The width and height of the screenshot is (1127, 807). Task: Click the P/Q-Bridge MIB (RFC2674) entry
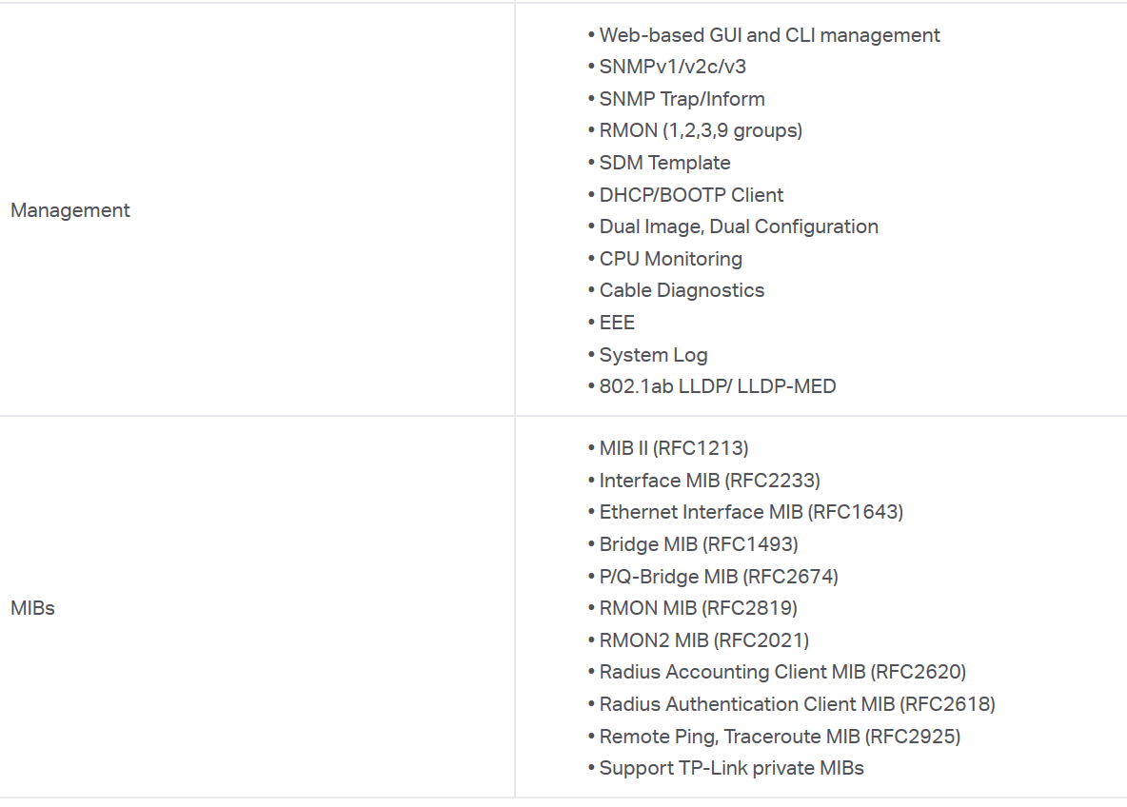(x=719, y=577)
